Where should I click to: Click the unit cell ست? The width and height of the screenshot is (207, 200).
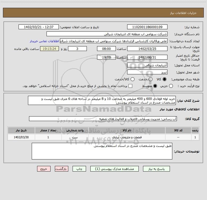coord(75,137)
